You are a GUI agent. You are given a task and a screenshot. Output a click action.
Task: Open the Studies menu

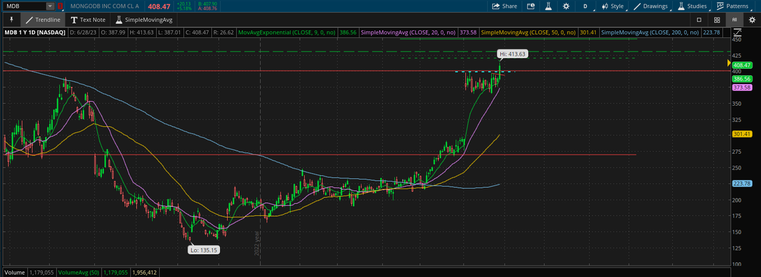692,6
